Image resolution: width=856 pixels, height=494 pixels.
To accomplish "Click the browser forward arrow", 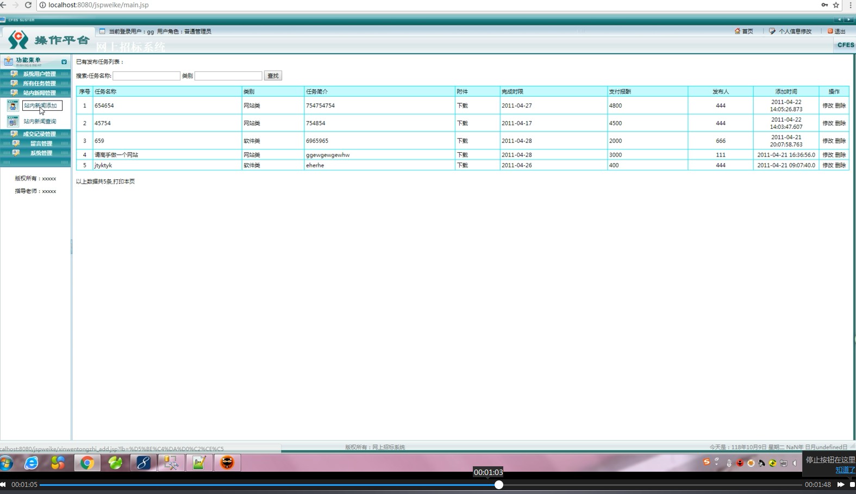I will click(15, 5).
